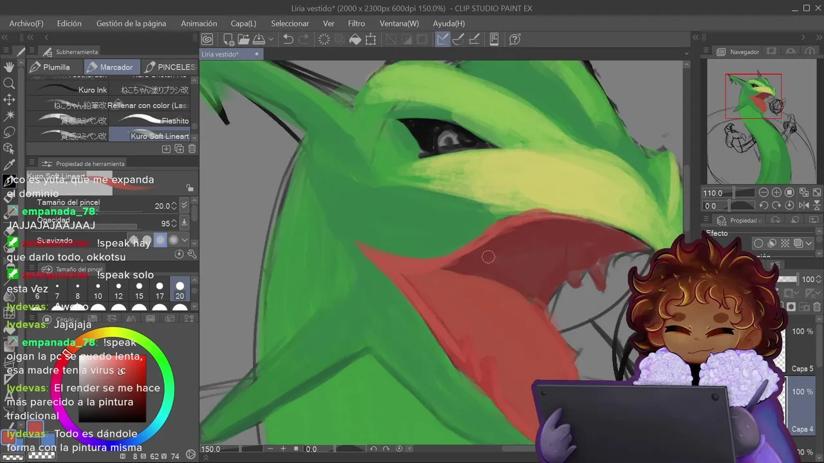824x463 pixels.
Task: Open the support help icon
Action: coord(515,39)
